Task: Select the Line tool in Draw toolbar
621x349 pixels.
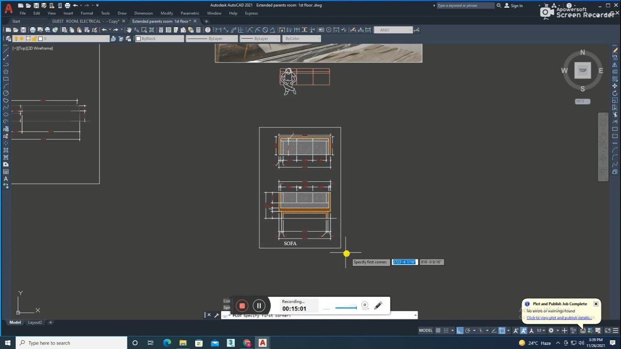Action: click(6, 50)
